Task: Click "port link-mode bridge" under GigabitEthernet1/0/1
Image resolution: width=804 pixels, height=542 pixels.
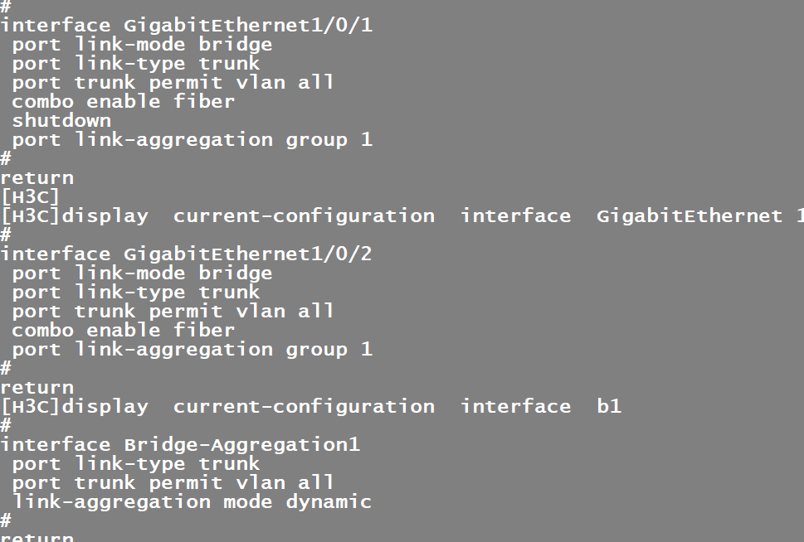Action: click(142, 45)
